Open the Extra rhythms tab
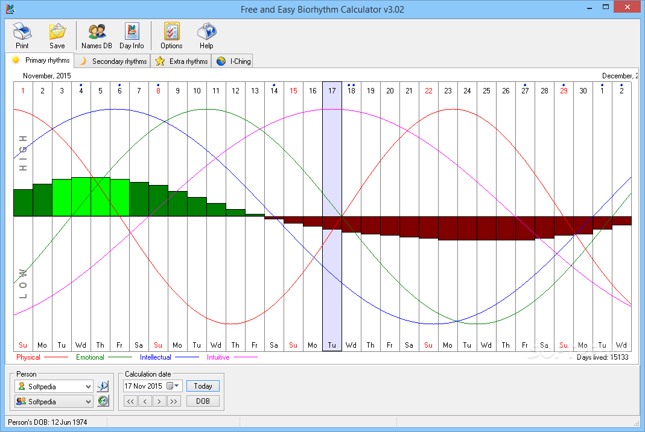Image resolution: width=645 pixels, height=432 pixels. click(x=181, y=61)
